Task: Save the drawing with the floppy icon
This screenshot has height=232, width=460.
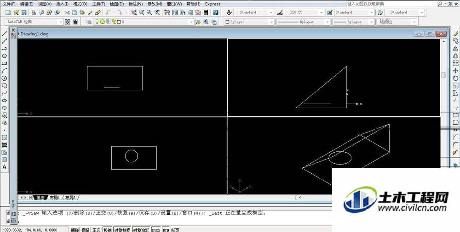Action: click(x=24, y=12)
